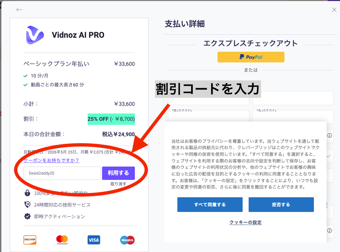Image resolution: width=340 pixels, height=252 pixels.
Task: Click the checkmark beside 動画ごとの最大長さ60 分
Action: tap(25, 85)
